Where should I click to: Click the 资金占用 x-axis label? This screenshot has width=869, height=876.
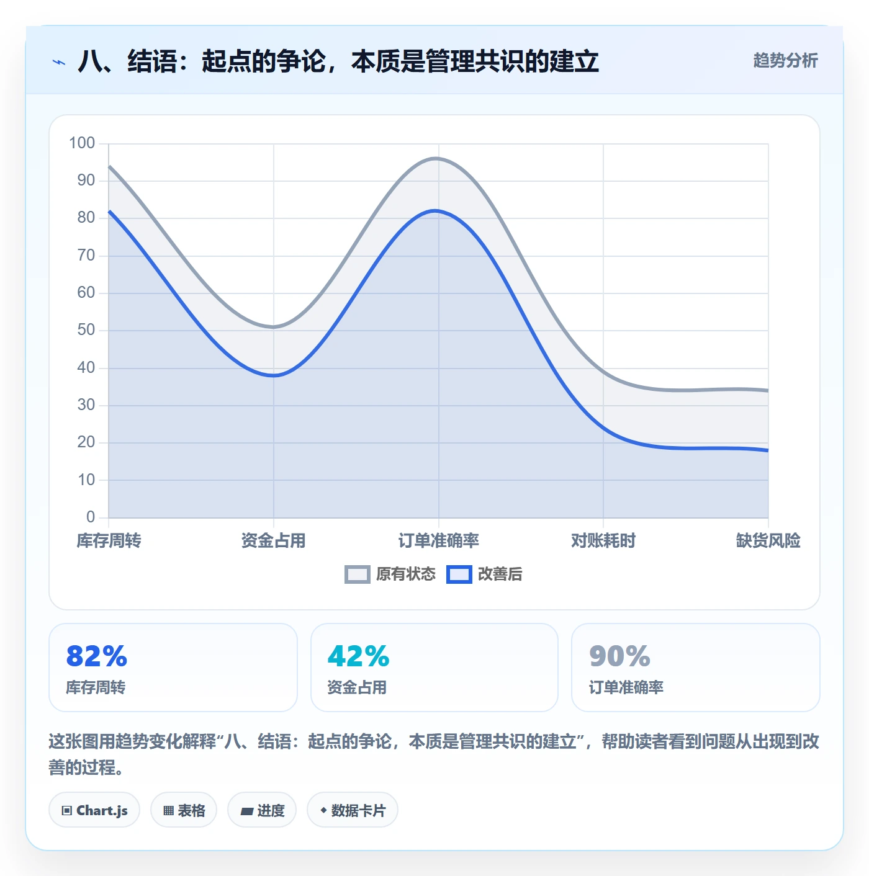tap(274, 540)
